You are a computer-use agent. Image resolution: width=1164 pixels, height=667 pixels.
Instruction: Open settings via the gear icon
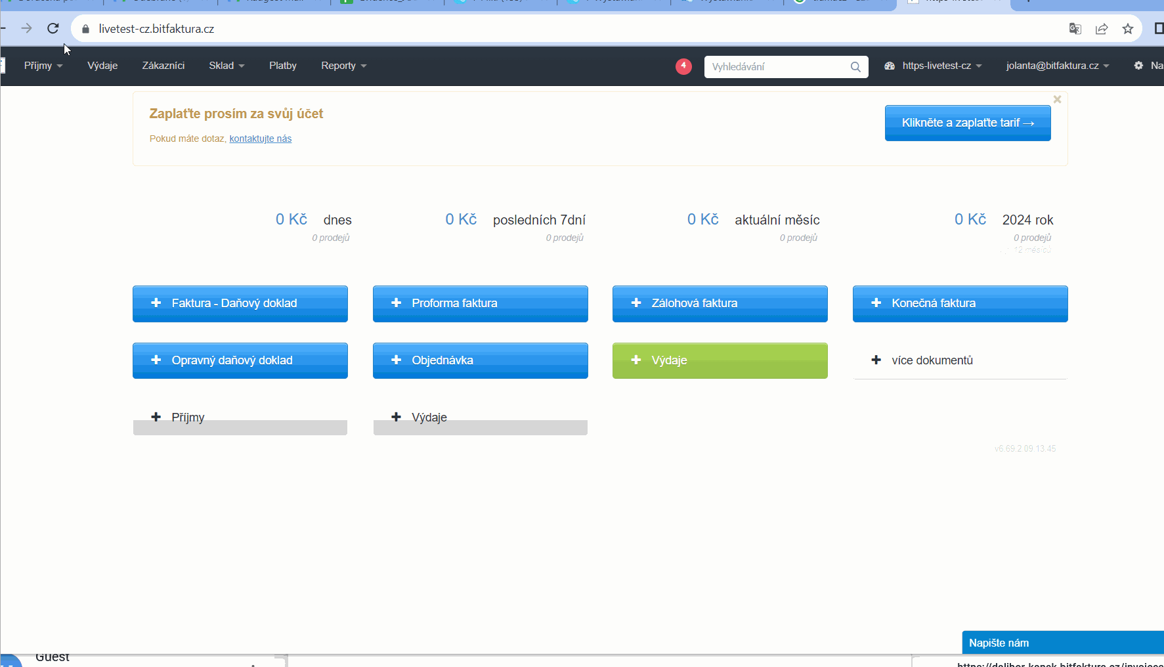(x=1138, y=66)
